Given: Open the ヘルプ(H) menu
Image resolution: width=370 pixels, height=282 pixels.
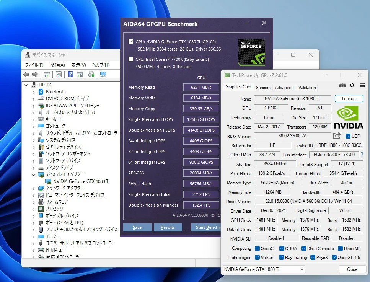Looking at the screenshot, I should [101, 65].
